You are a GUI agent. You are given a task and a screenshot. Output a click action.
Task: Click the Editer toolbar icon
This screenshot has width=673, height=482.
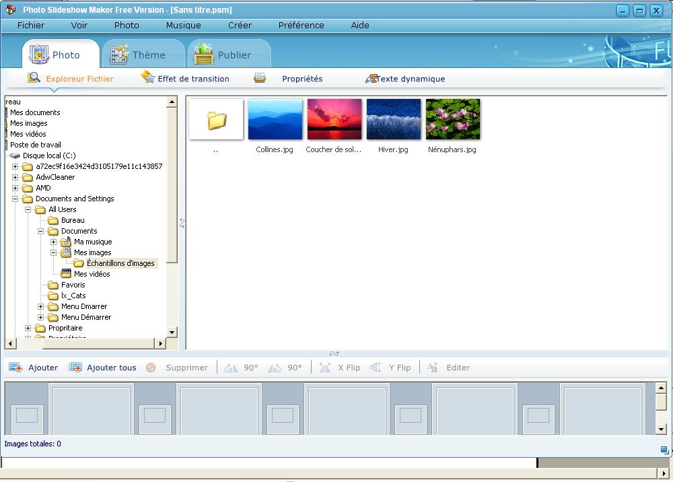tap(433, 368)
